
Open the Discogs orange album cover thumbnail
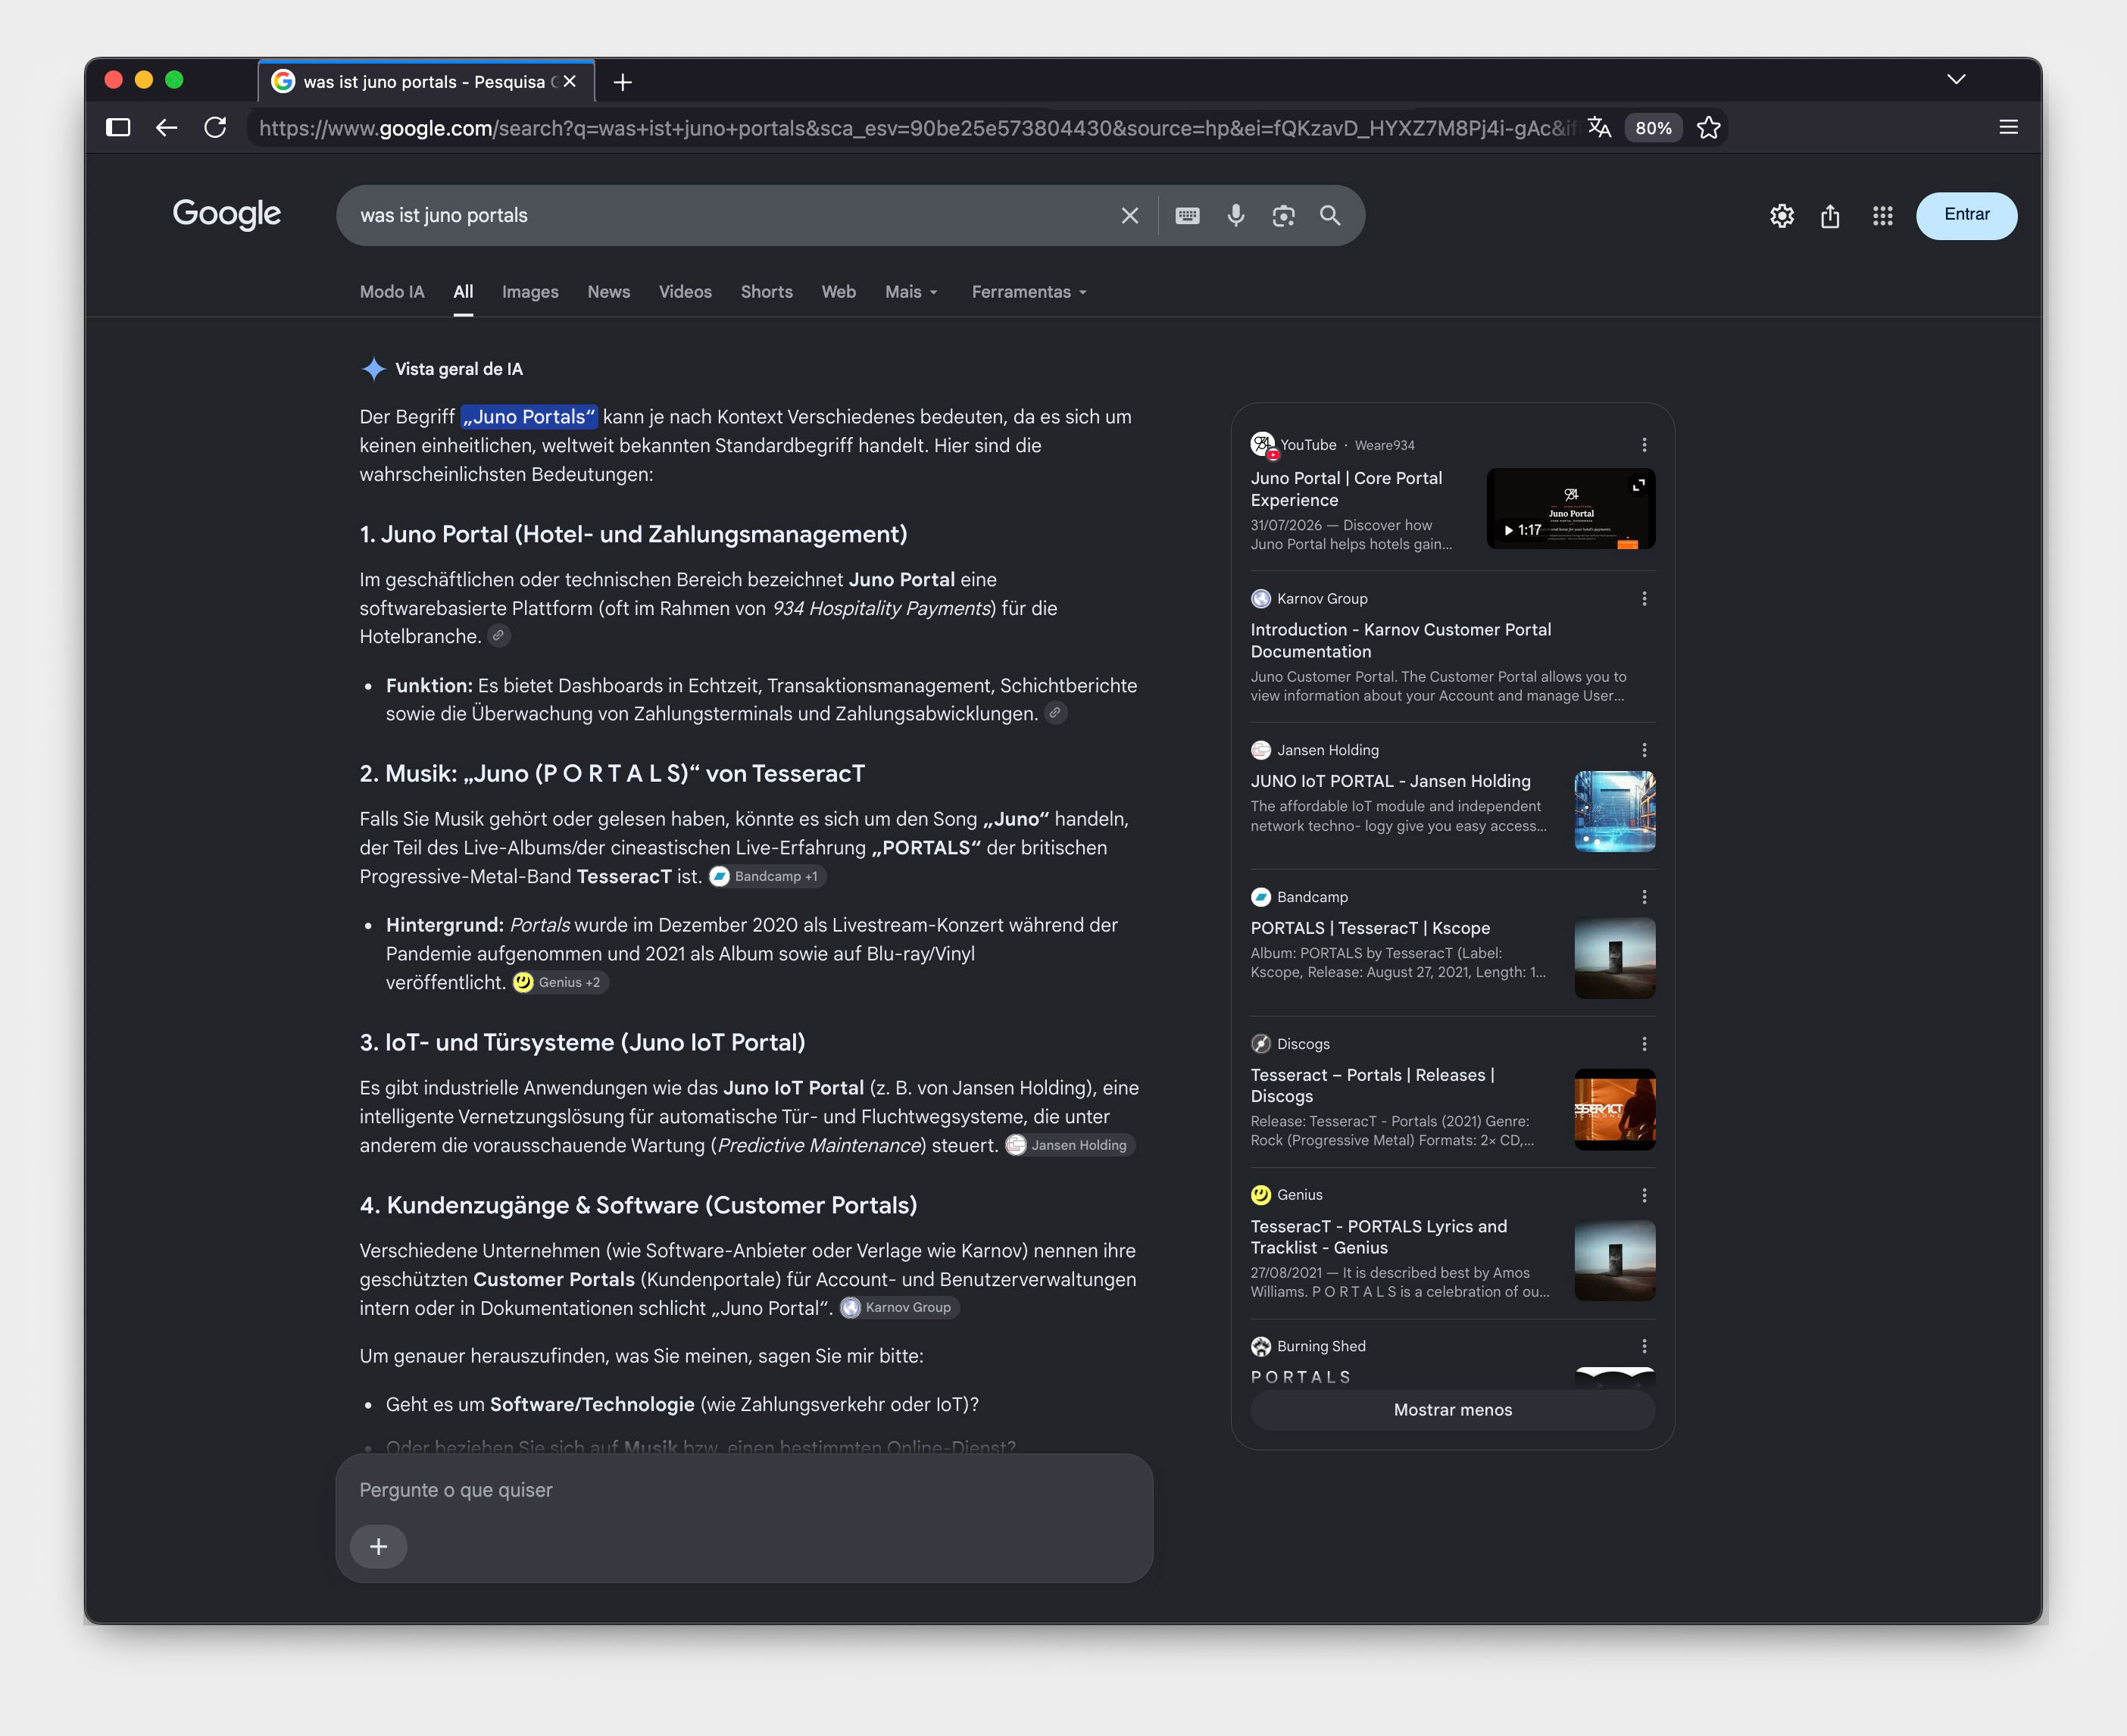1614,1109
